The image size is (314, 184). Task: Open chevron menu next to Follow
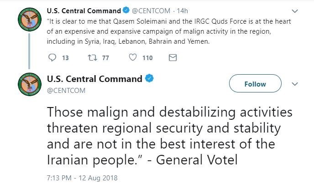click(x=295, y=84)
